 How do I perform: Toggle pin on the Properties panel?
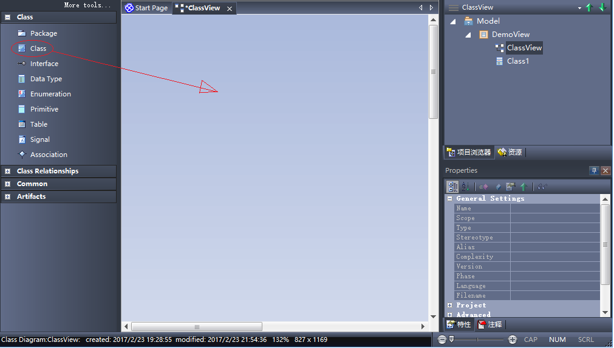594,170
